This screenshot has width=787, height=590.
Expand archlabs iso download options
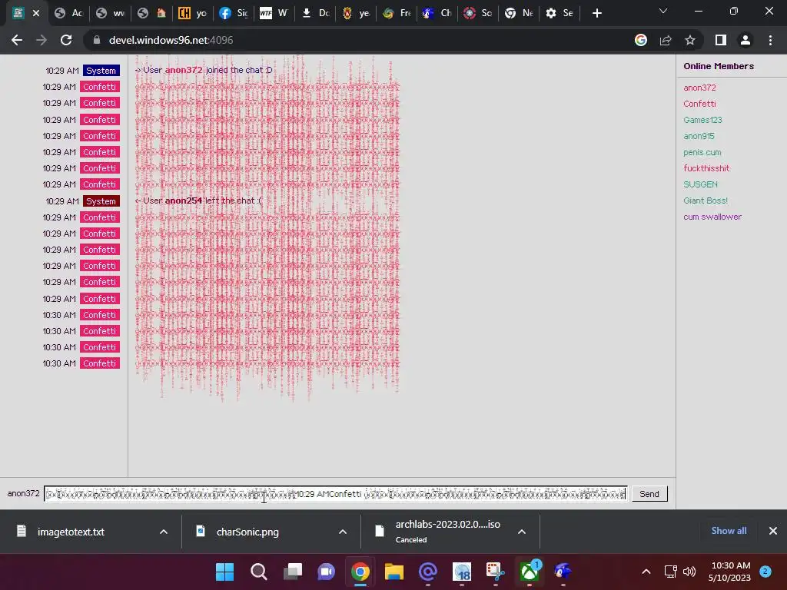[x=522, y=532]
